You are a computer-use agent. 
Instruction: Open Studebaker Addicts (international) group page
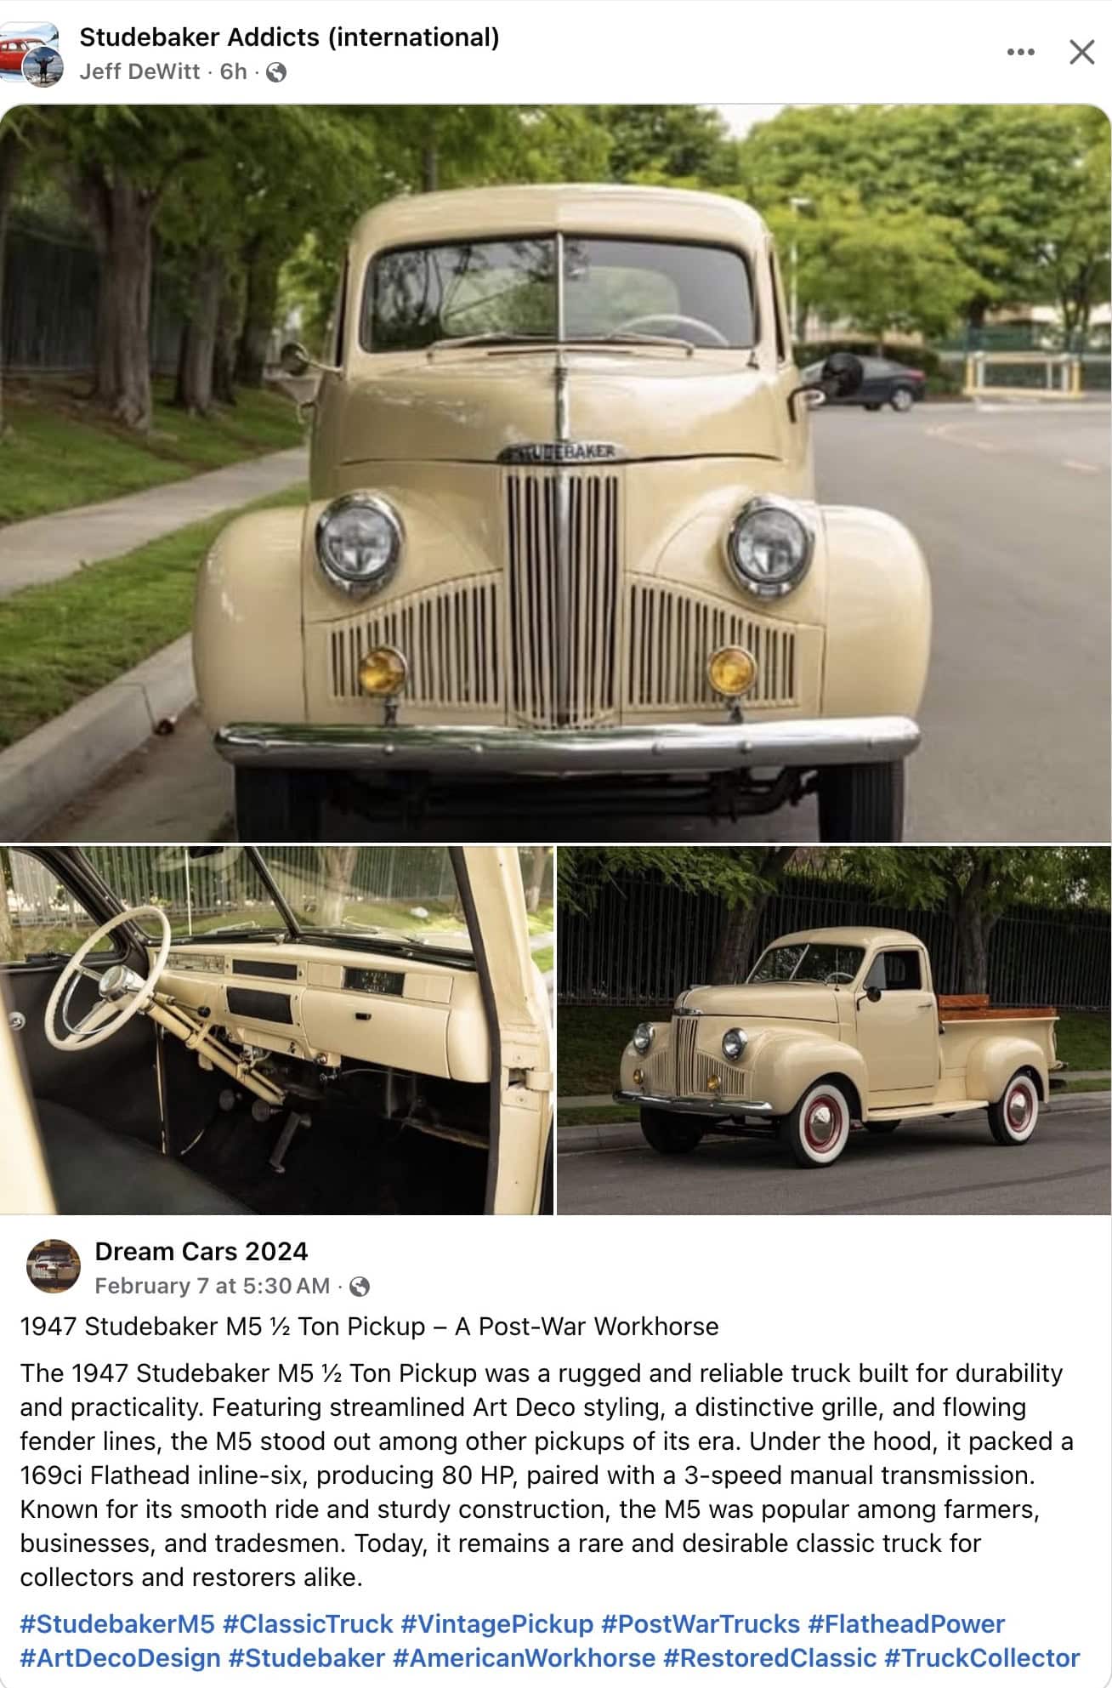(289, 37)
